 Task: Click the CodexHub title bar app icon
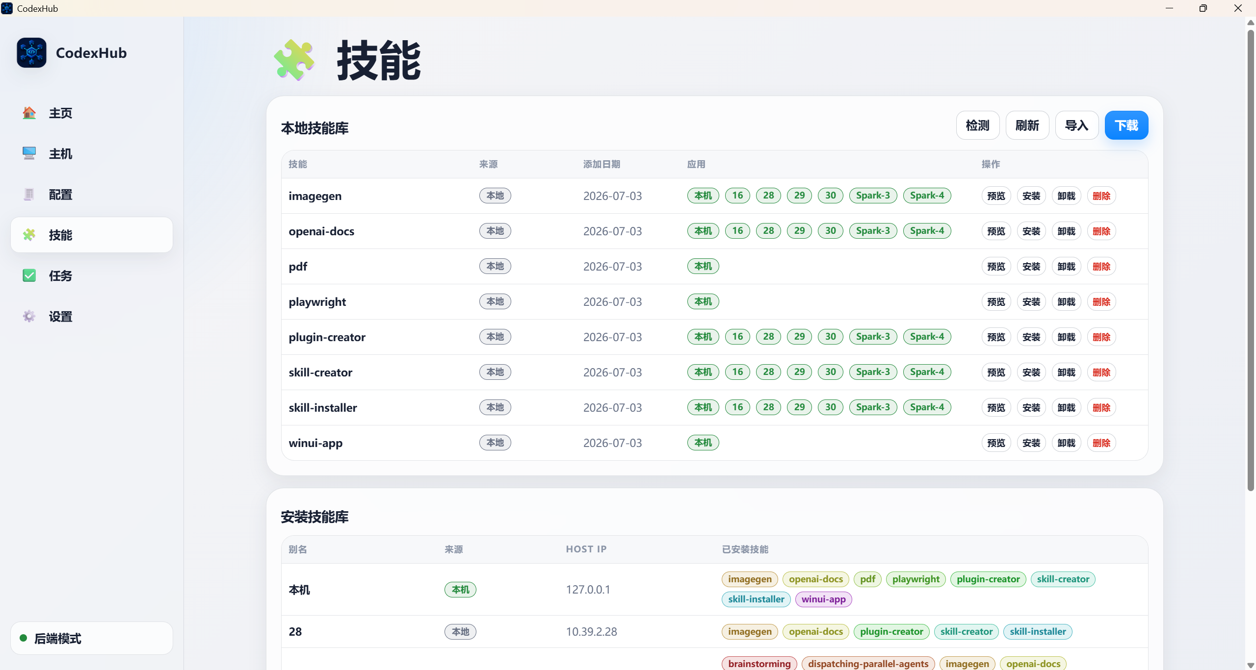click(x=7, y=8)
